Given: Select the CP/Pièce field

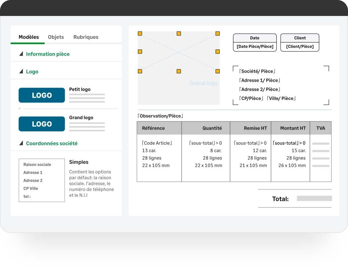Looking at the screenshot, I should click(251, 98).
